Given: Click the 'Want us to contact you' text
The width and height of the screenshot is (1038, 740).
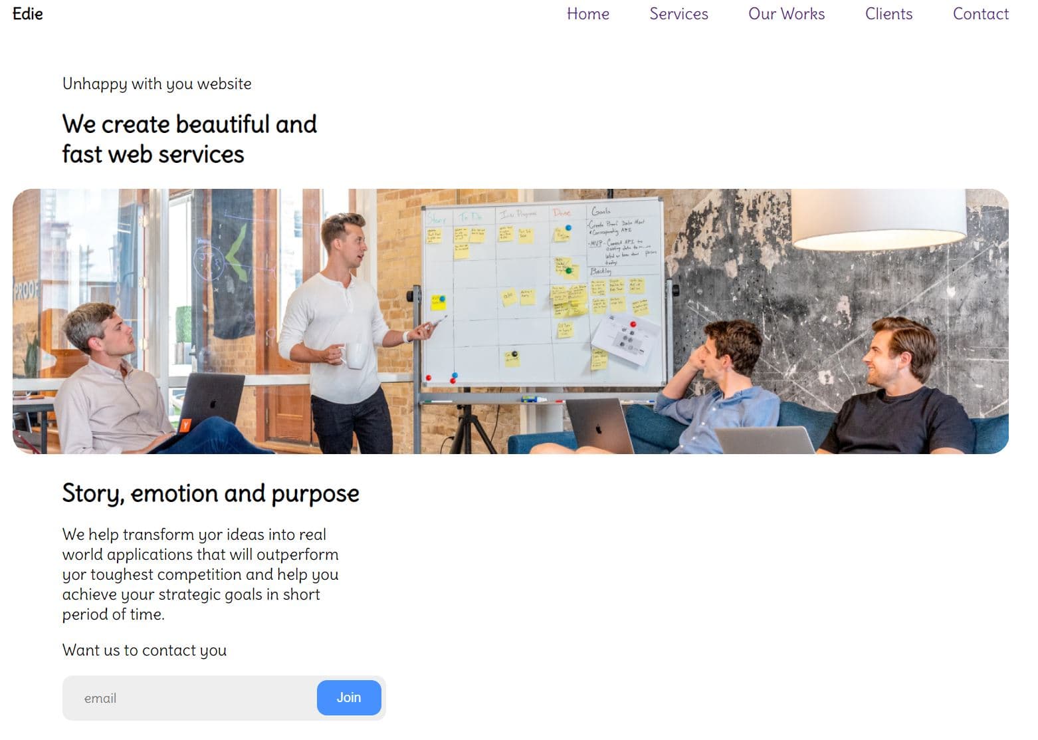Looking at the screenshot, I should [x=144, y=650].
